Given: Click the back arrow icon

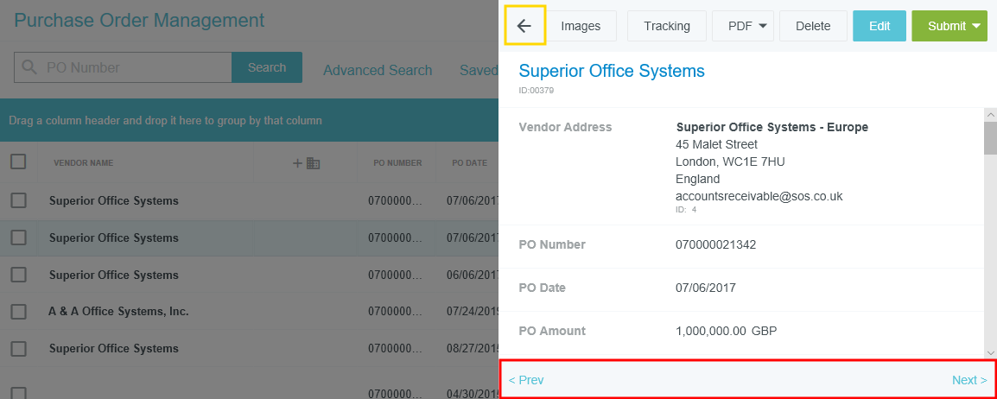Looking at the screenshot, I should click(x=524, y=26).
